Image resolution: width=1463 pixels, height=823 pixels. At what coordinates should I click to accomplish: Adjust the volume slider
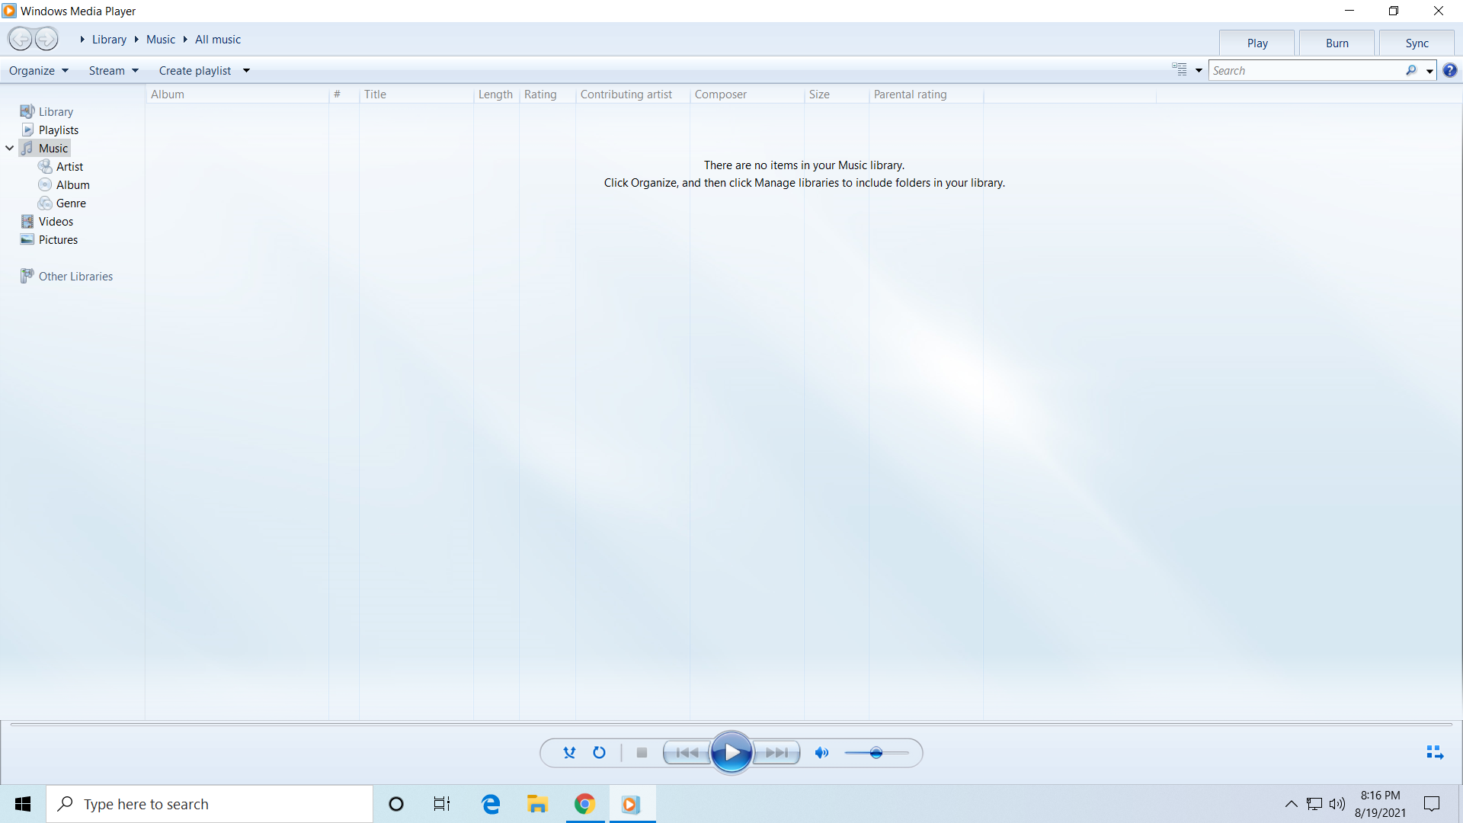pyautogui.click(x=876, y=753)
